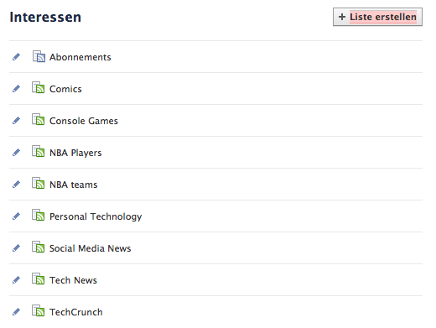Open the TechCrunch list

[76, 312]
